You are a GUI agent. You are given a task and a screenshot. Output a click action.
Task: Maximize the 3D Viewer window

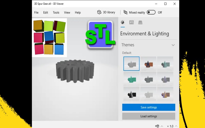tap(165, 4)
